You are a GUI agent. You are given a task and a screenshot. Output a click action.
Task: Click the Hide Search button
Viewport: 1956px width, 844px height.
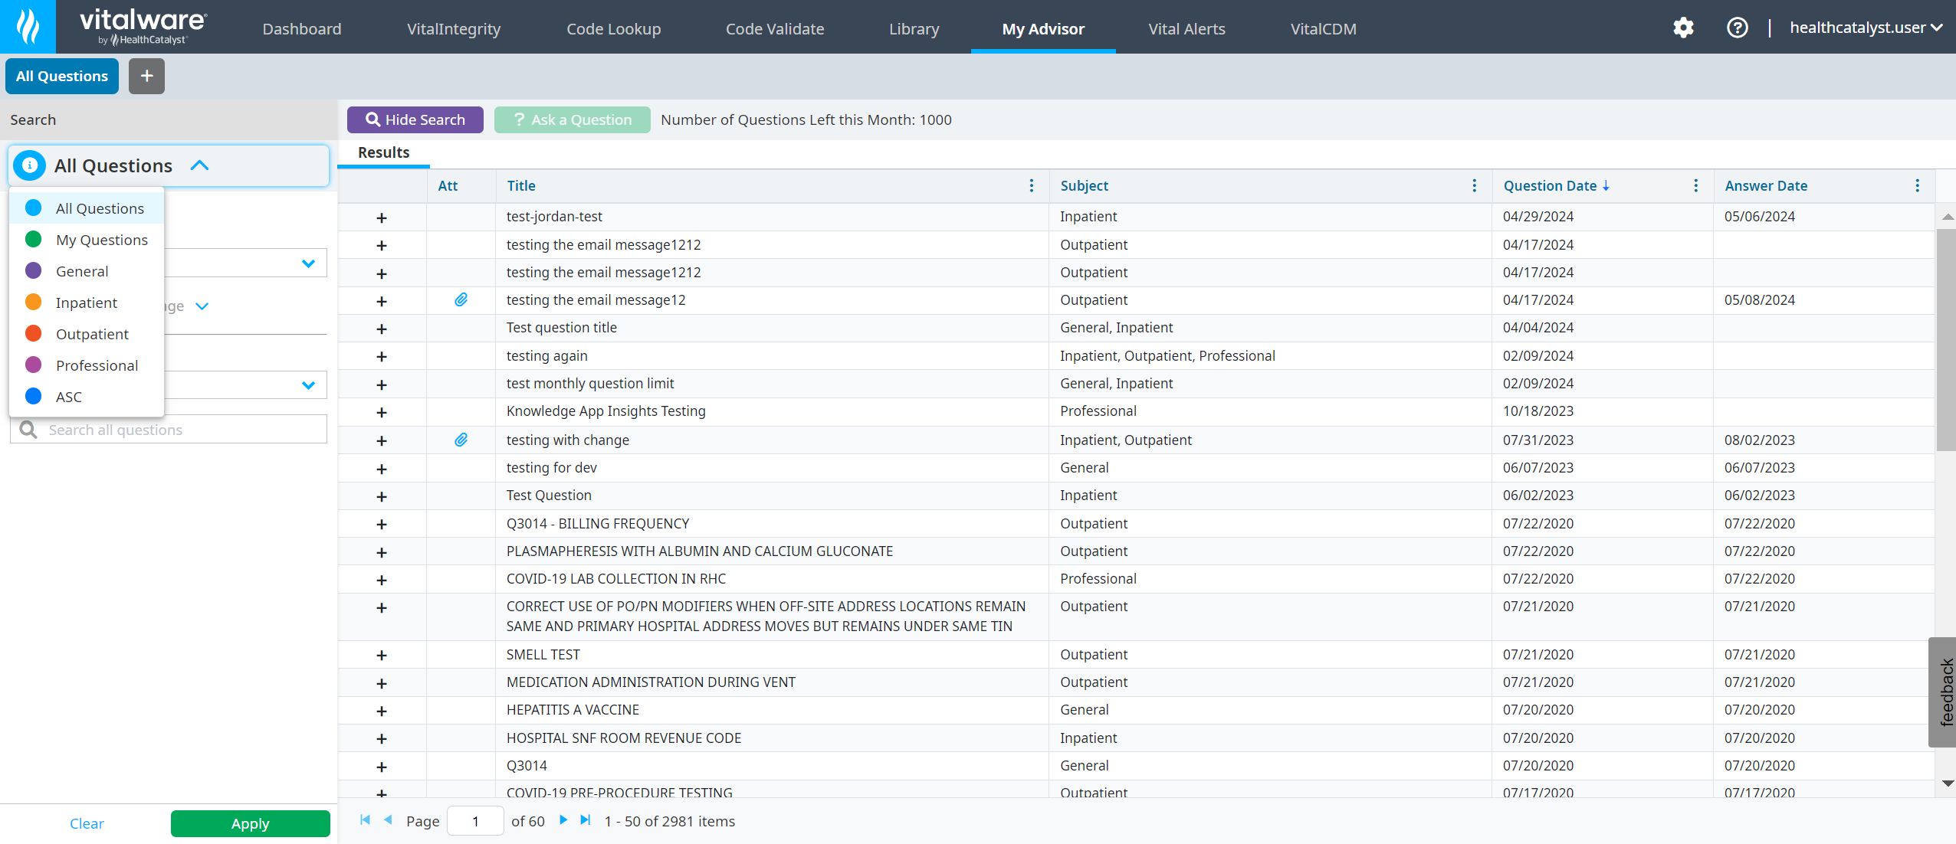coord(415,119)
